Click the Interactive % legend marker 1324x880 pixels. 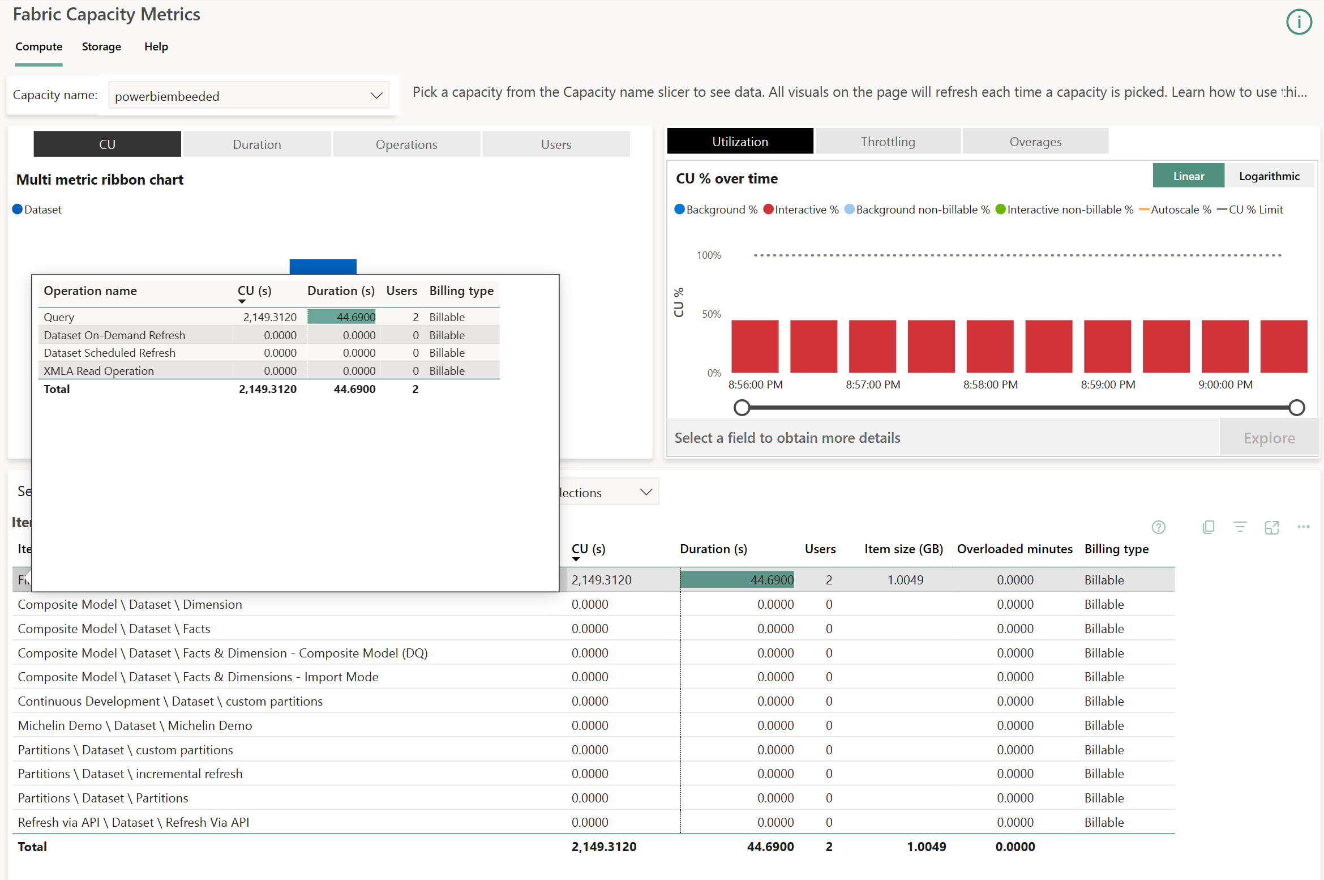(768, 210)
